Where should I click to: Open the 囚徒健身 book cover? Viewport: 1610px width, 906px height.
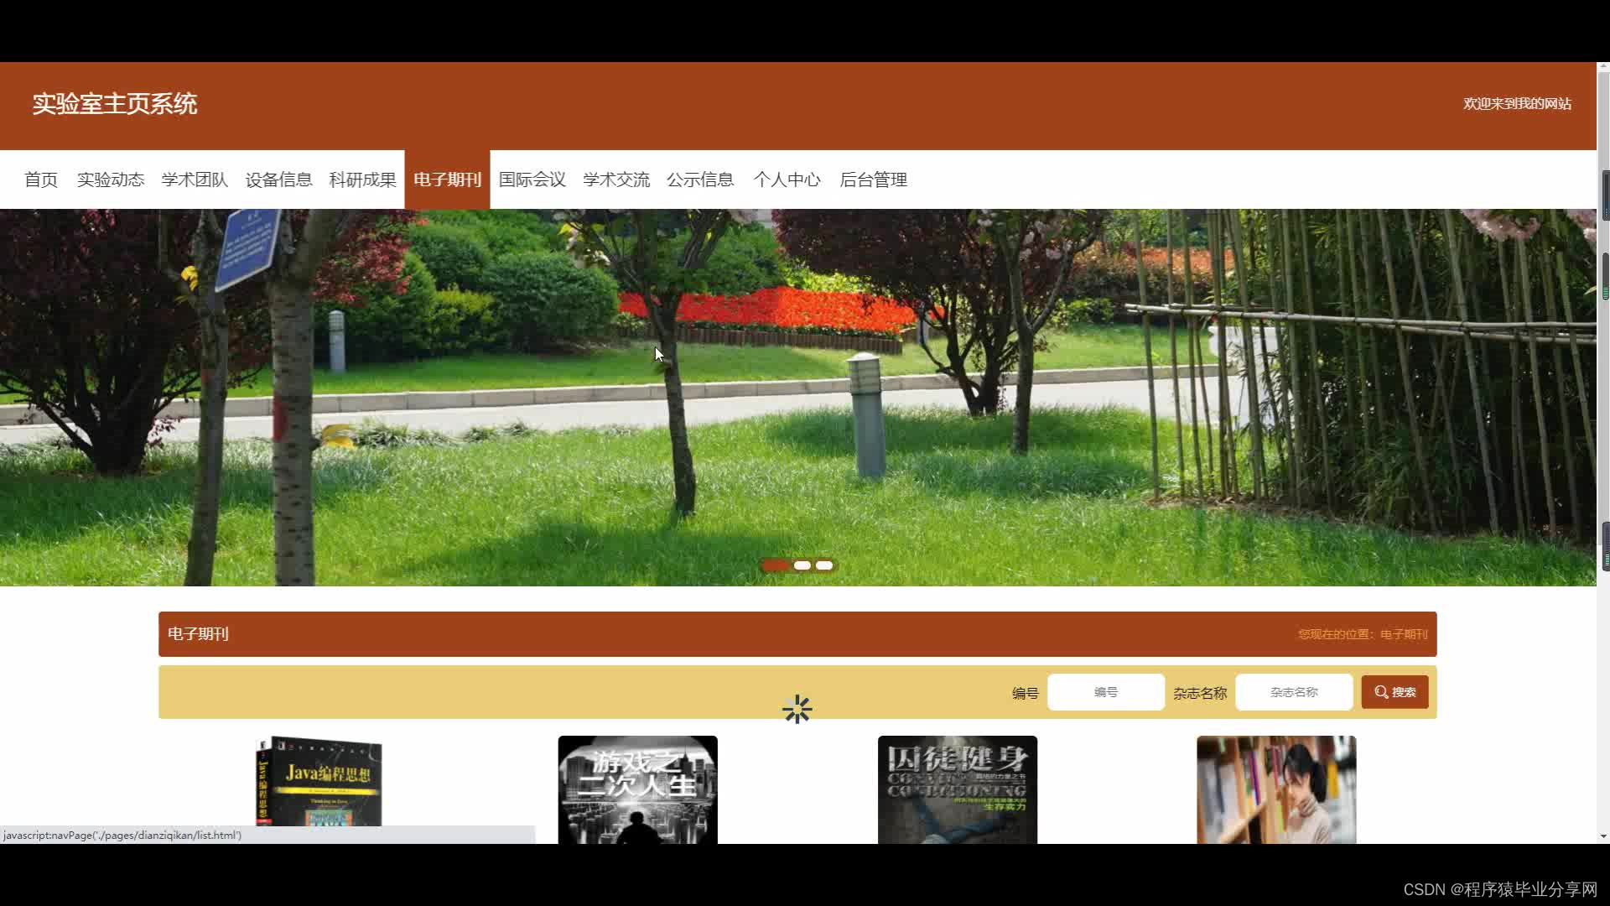click(957, 789)
